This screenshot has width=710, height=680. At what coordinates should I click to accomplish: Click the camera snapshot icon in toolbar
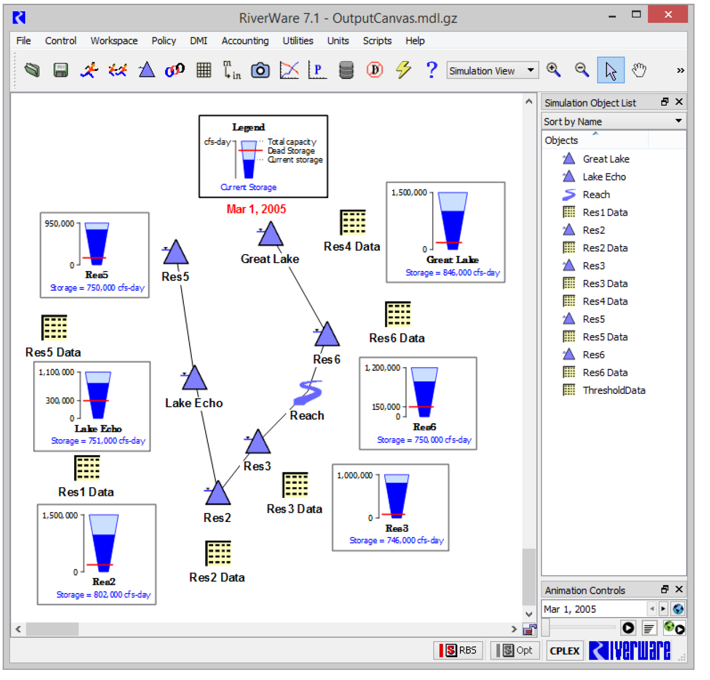point(260,70)
